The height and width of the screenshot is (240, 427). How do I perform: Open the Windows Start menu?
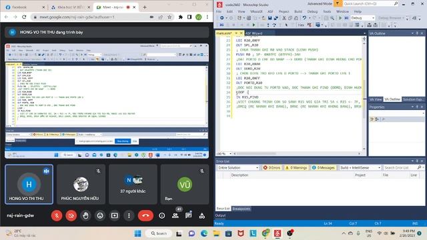pos(138,233)
